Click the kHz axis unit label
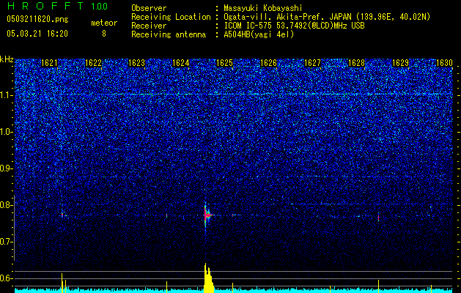 pos(7,59)
